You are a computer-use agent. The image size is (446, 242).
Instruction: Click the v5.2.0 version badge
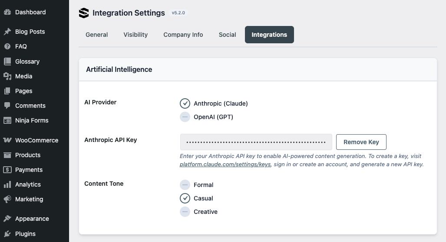pos(178,13)
